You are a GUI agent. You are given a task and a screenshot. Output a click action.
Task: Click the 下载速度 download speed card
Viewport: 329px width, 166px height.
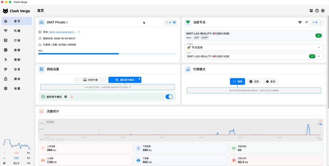[181, 148]
